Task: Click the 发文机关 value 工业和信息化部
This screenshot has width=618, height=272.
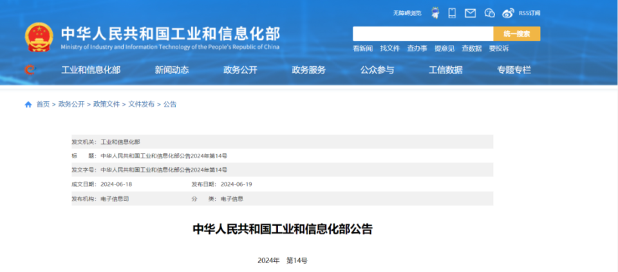Action: (120, 141)
